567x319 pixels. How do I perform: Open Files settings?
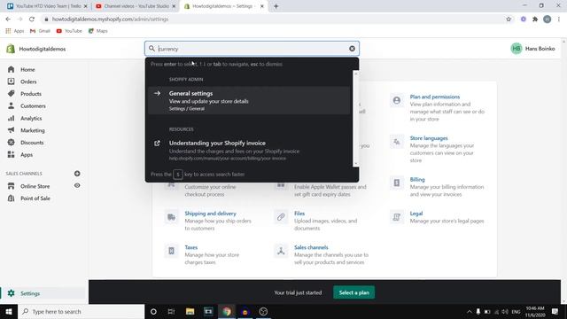[x=299, y=214]
